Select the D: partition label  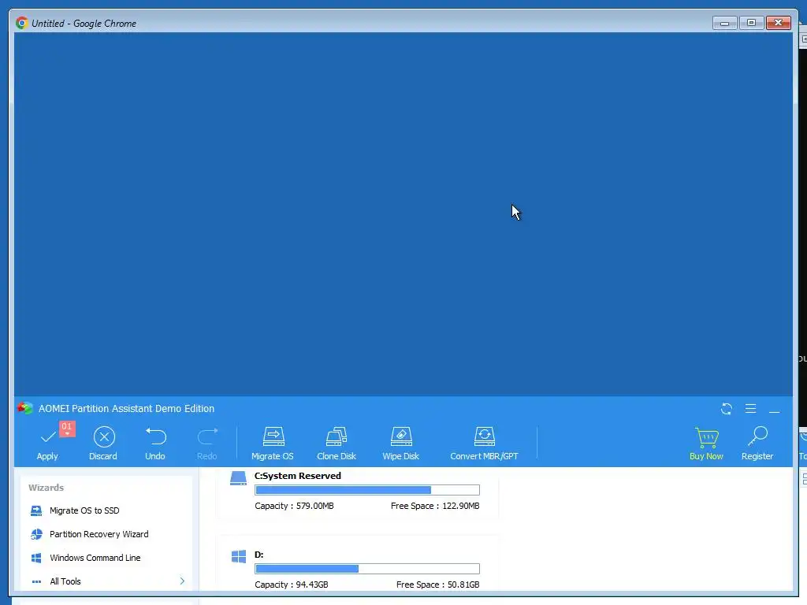(258, 555)
